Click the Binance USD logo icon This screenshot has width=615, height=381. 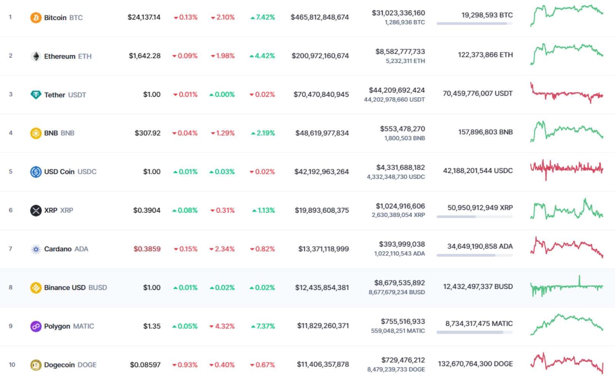[x=36, y=288]
